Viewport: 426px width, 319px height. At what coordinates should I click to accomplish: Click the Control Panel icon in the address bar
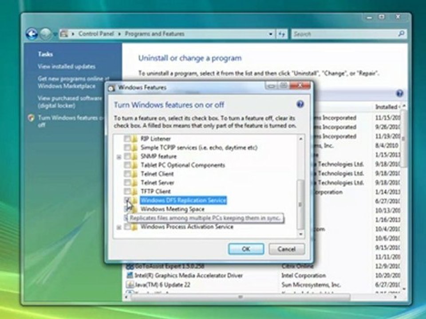pos(64,34)
